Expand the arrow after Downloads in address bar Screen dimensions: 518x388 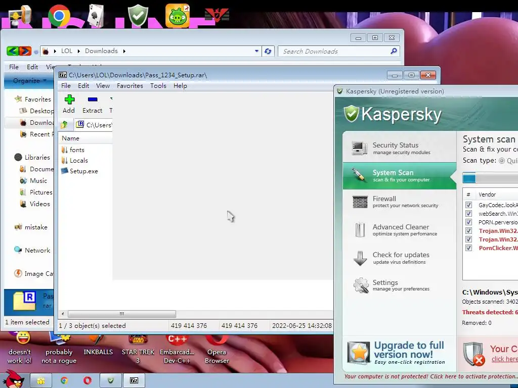click(124, 51)
